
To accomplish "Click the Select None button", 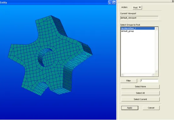I will tap(140, 87).
